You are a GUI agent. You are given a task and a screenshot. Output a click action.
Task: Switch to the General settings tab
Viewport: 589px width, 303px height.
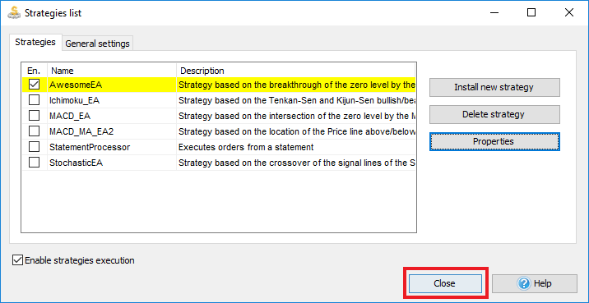point(97,44)
